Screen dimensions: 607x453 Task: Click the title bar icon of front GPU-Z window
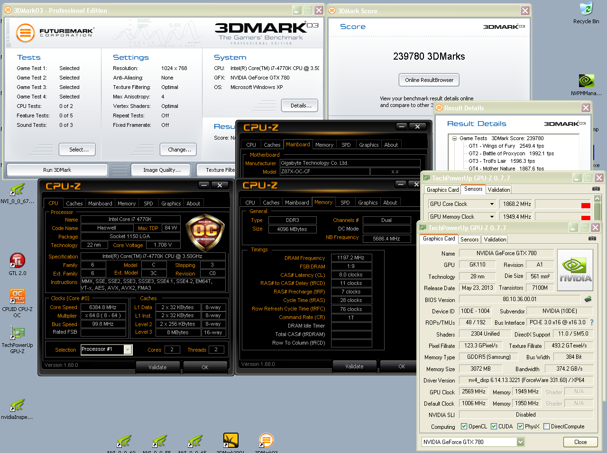[423, 228]
